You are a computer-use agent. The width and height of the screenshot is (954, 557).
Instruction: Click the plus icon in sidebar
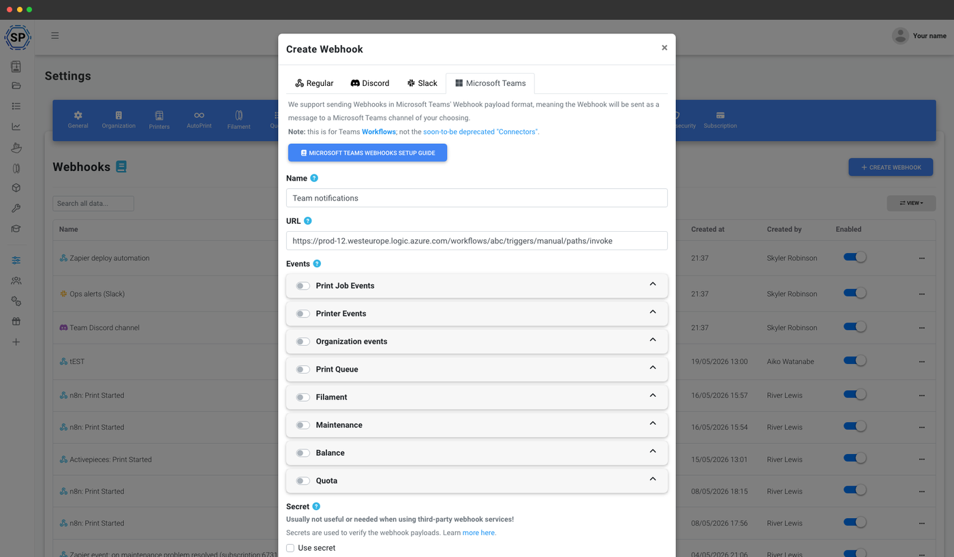[x=16, y=342]
